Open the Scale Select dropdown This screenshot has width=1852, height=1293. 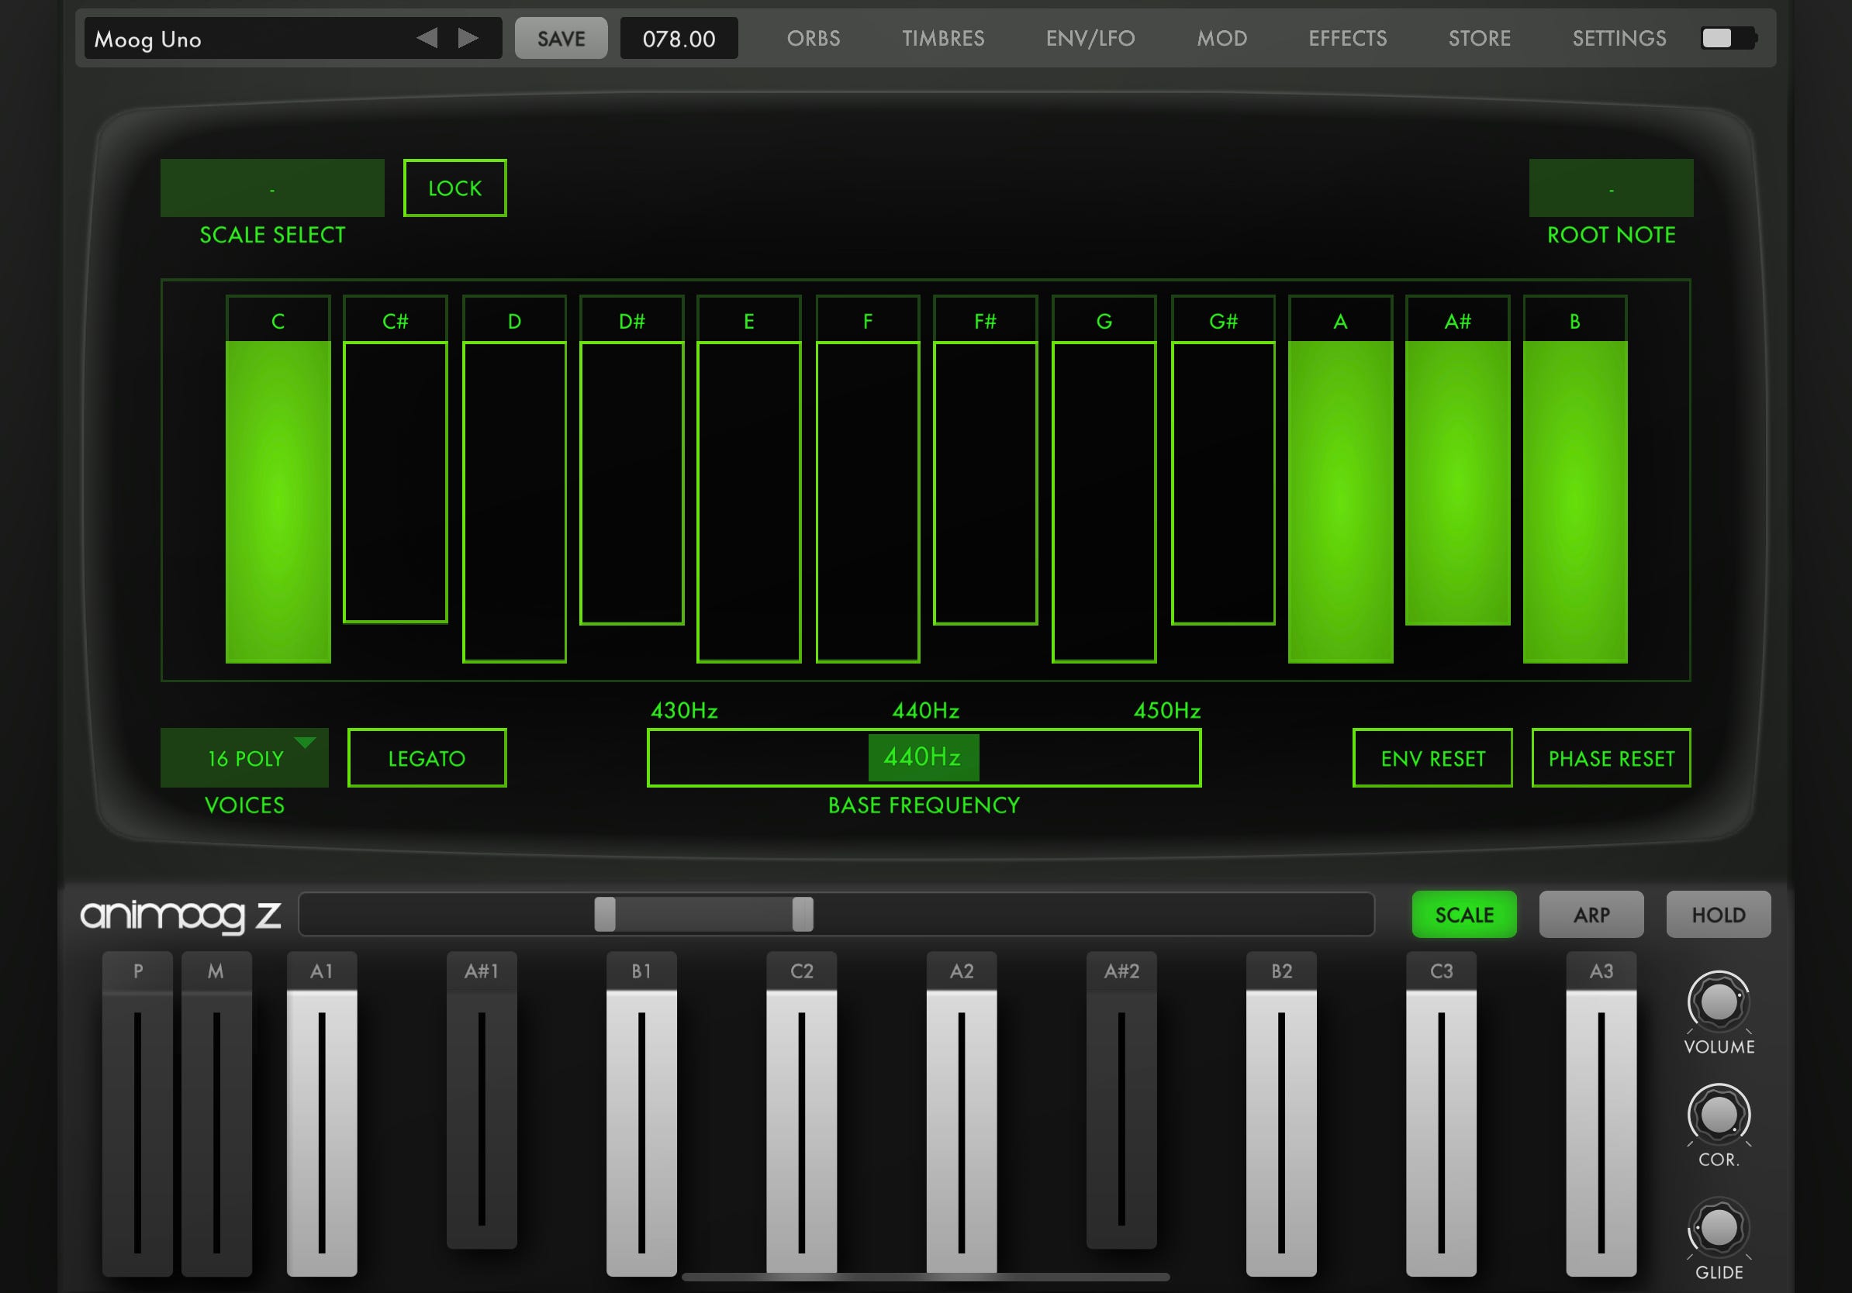[273, 188]
